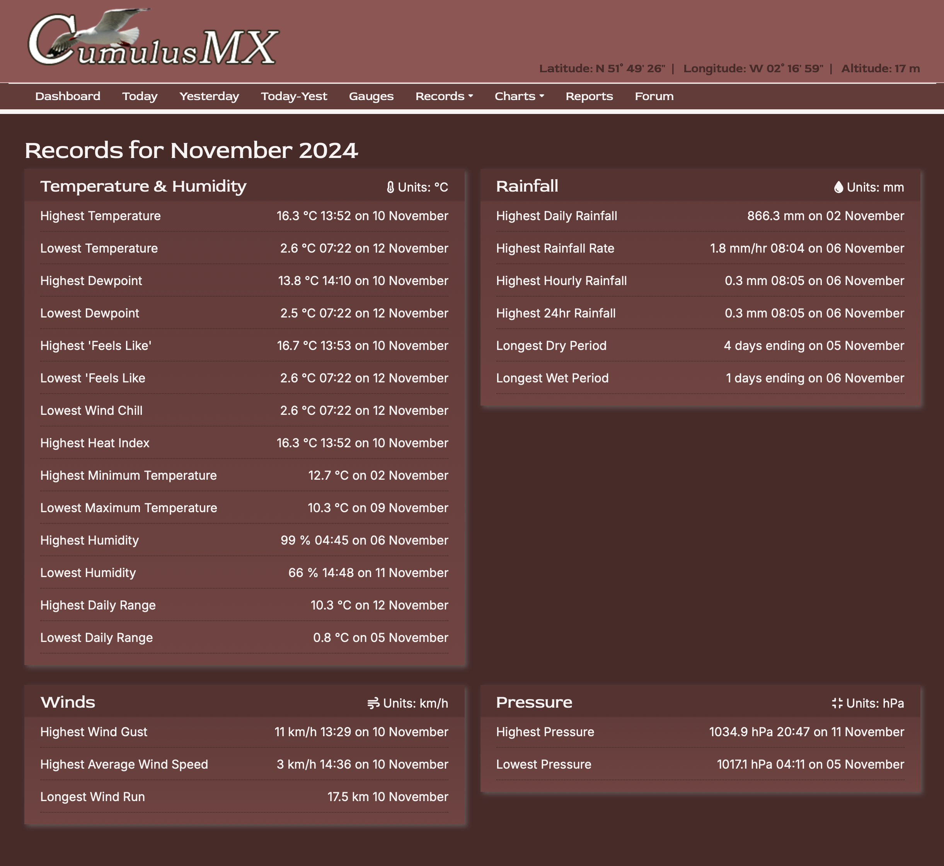This screenshot has height=866, width=944.
Task: Select Today-Yest in navigation bar
Action: click(294, 97)
